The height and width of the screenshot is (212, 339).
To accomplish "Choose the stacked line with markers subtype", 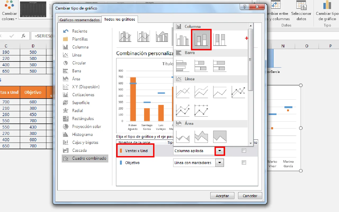I will pos(183,110).
